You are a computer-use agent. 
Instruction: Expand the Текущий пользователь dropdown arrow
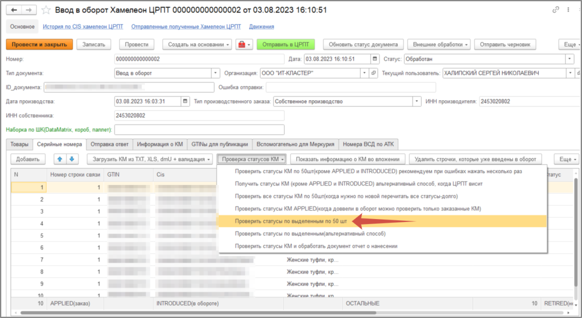(570, 73)
